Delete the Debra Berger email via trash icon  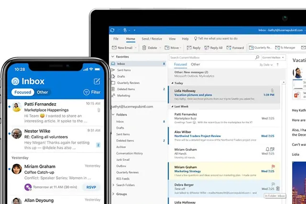click(x=278, y=189)
